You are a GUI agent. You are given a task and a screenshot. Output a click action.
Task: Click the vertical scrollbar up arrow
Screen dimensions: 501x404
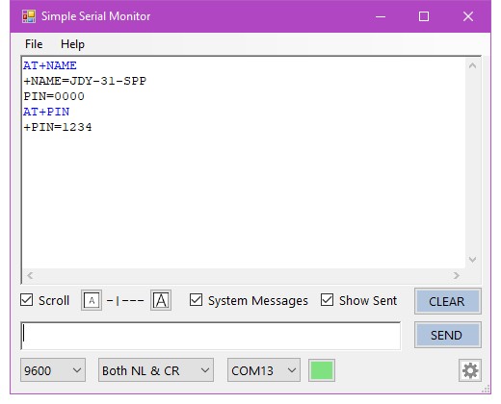tap(472, 66)
